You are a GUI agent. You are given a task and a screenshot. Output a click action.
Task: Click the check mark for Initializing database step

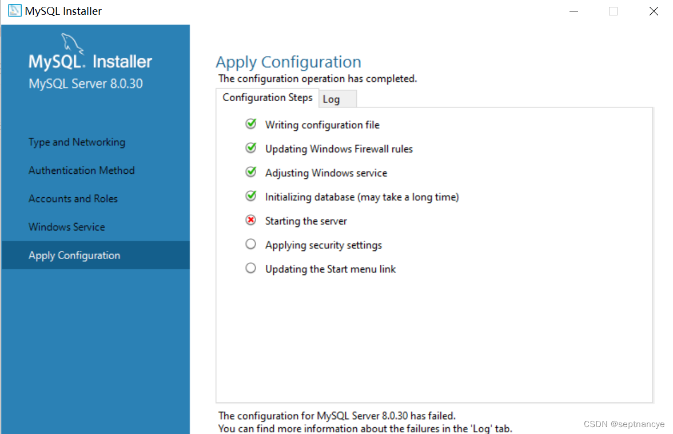pos(250,196)
